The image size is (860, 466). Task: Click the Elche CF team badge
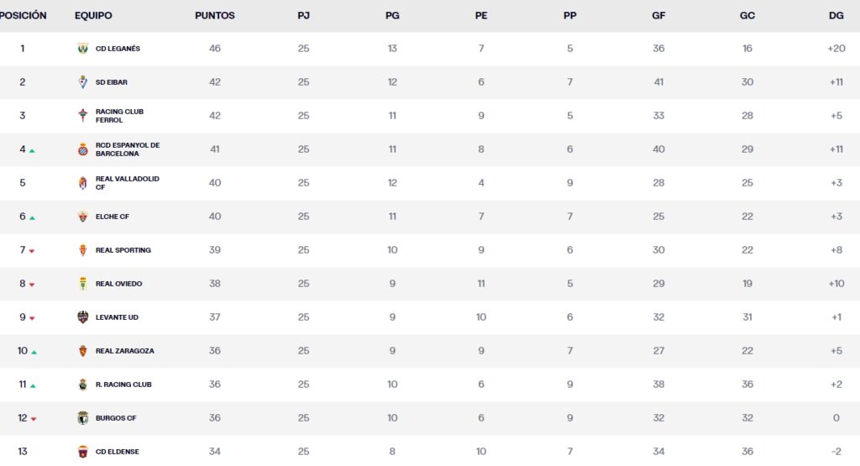pos(82,217)
